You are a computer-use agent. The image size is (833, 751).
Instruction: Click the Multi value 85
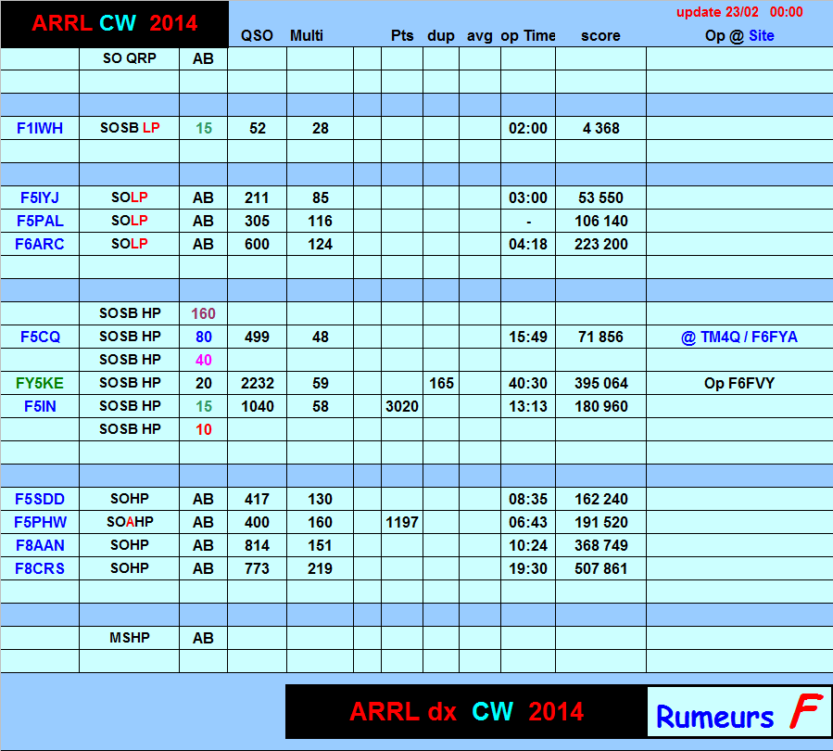coord(320,197)
